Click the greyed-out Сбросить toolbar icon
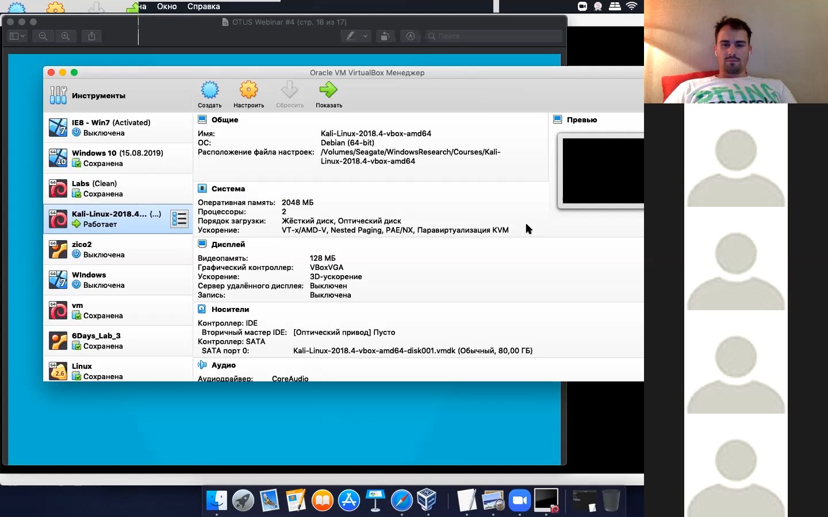828x517 pixels. coord(289,94)
